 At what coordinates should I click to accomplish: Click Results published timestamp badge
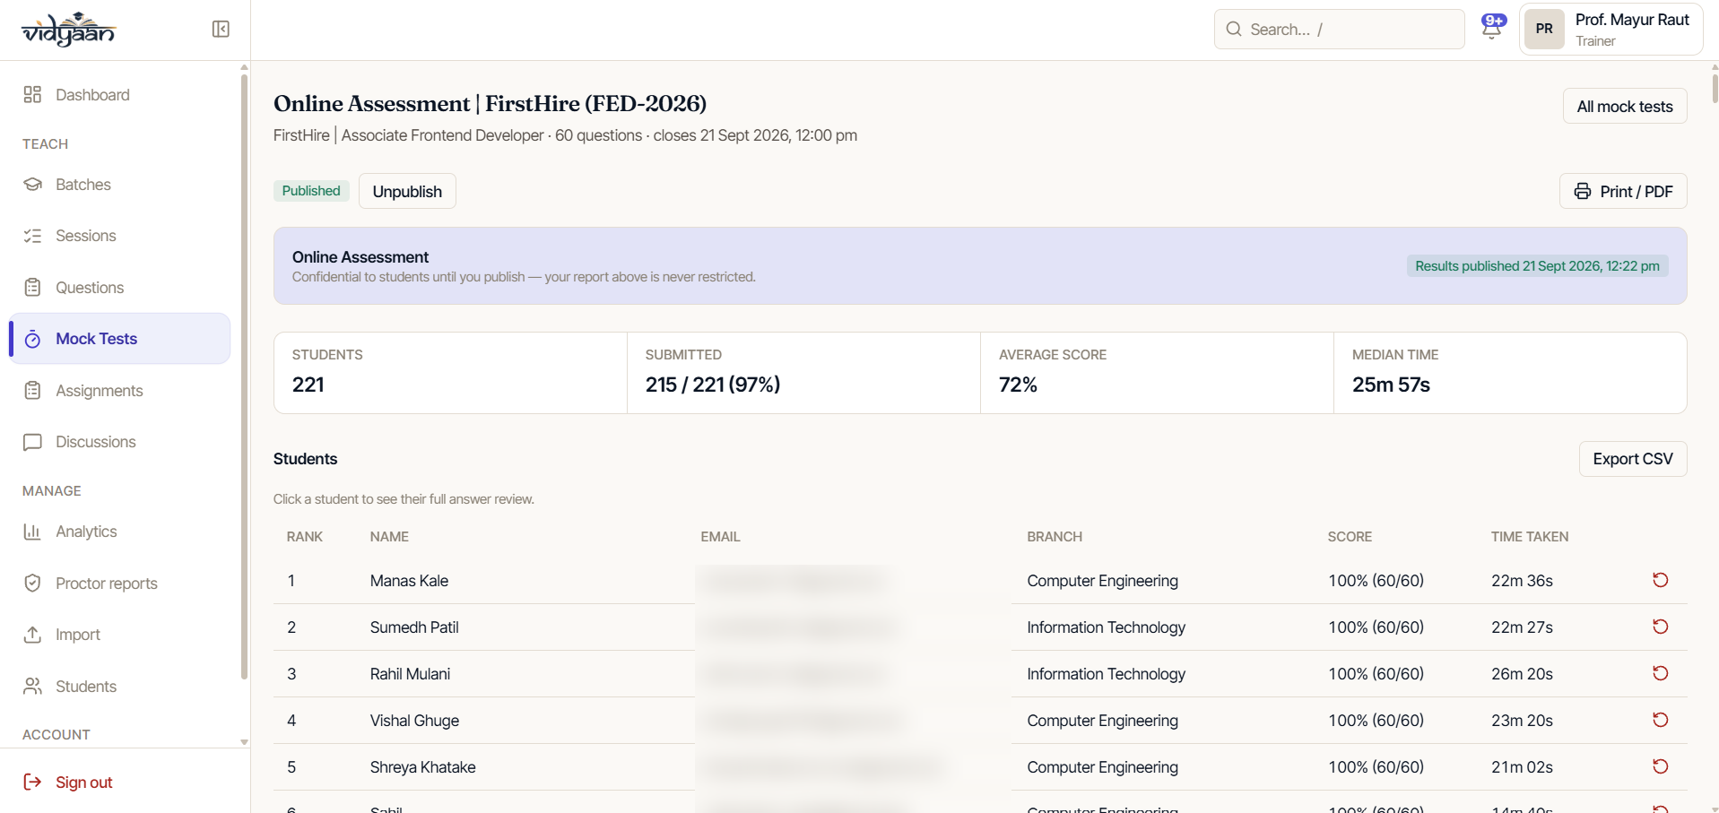point(1537,266)
